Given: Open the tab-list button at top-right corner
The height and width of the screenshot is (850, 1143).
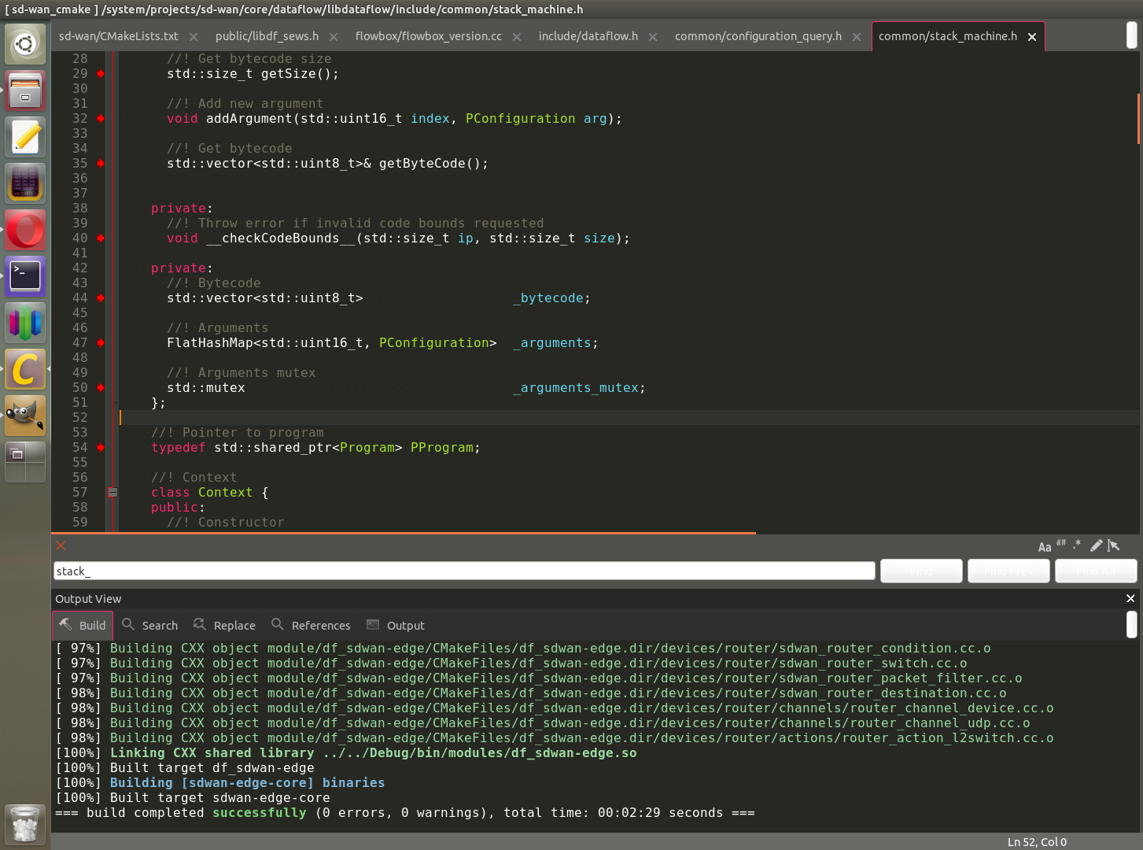Looking at the screenshot, I should point(1132,35).
